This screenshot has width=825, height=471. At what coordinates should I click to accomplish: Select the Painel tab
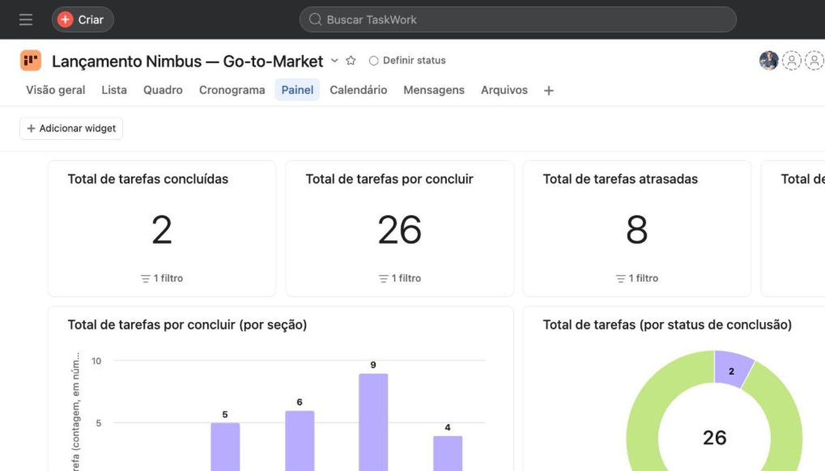tap(297, 90)
